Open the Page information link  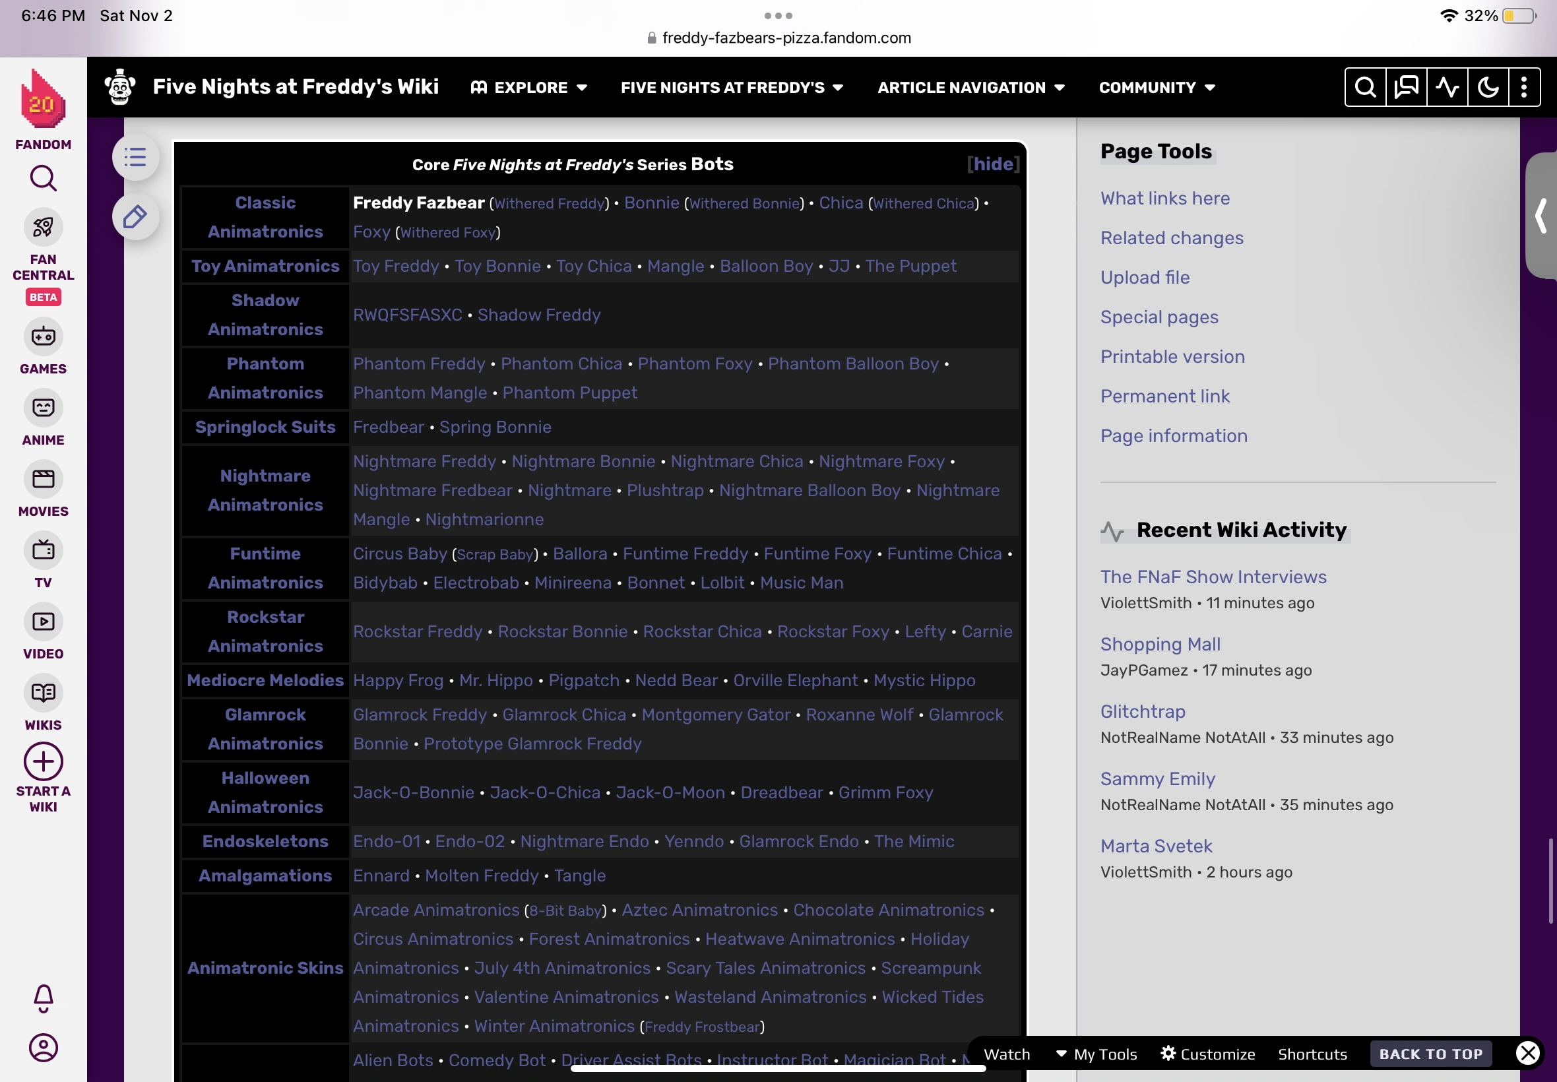(1173, 436)
